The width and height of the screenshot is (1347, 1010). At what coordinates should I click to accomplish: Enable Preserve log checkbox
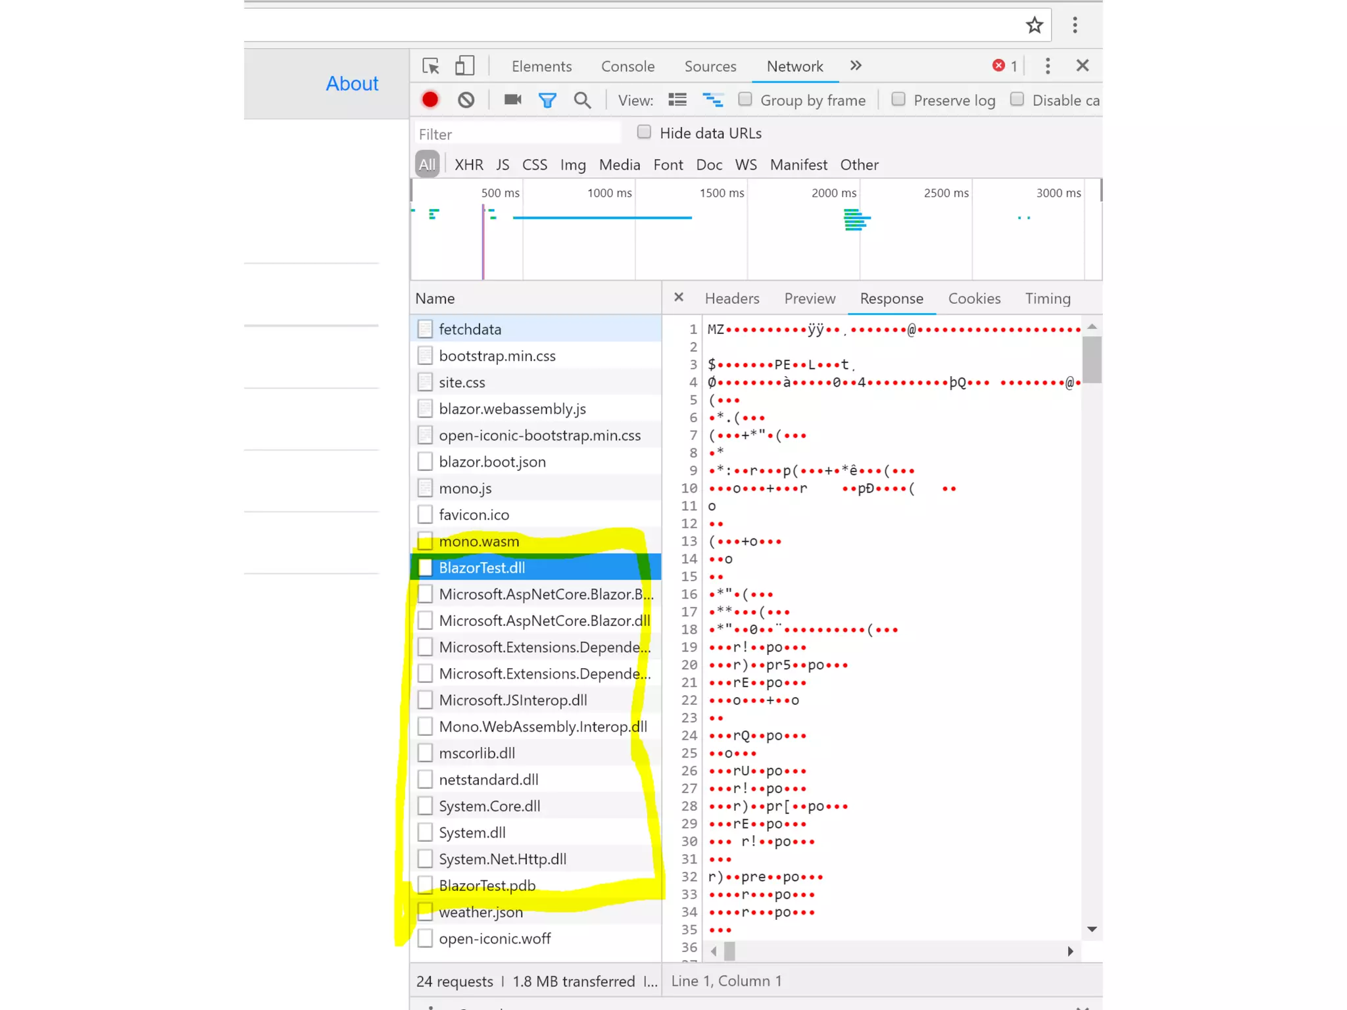(898, 99)
